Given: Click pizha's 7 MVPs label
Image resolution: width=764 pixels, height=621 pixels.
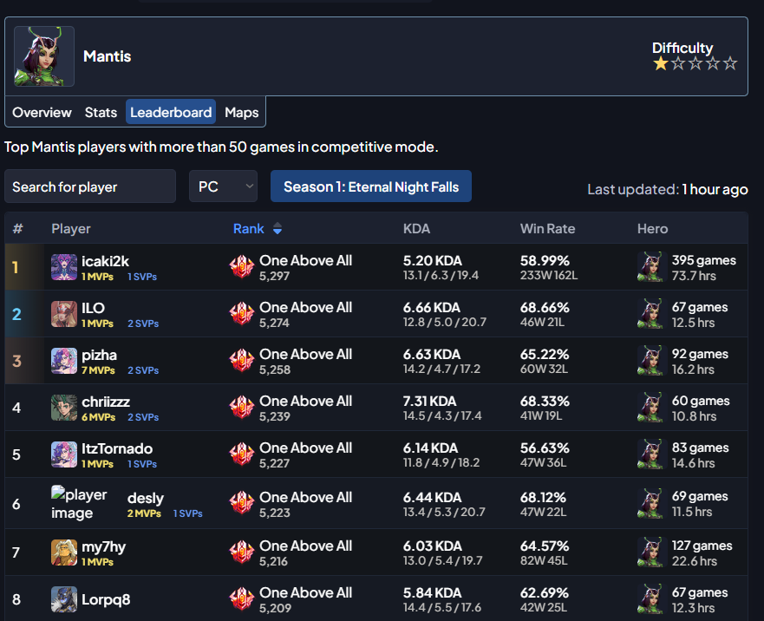Looking at the screenshot, I should (x=98, y=370).
